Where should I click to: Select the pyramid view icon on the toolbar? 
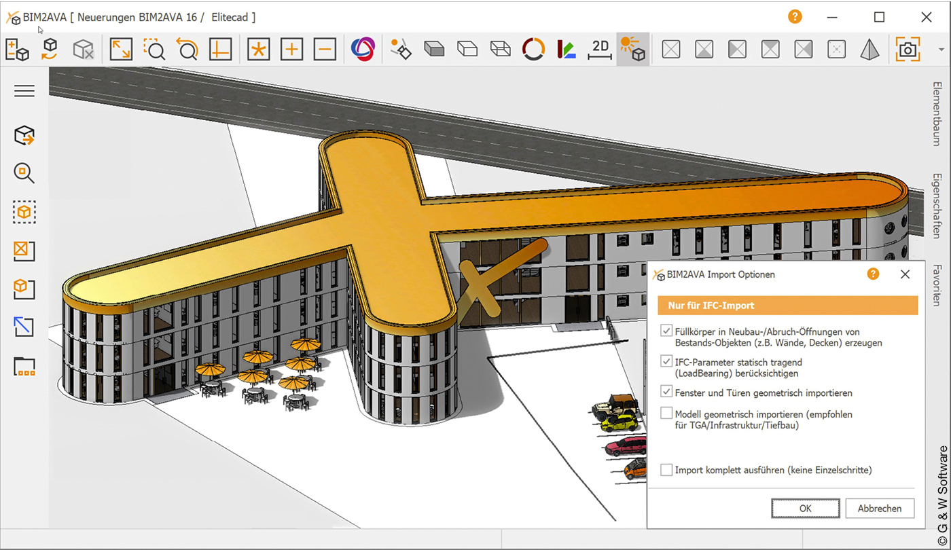click(870, 48)
